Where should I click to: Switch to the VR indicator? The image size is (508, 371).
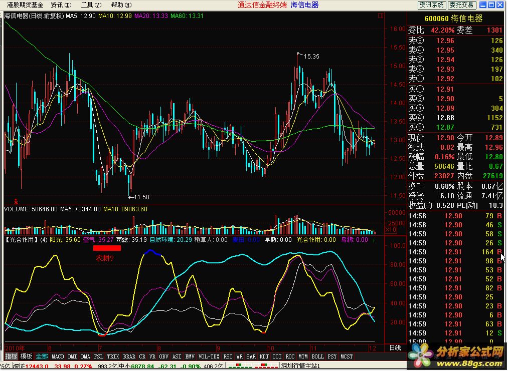(152, 356)
